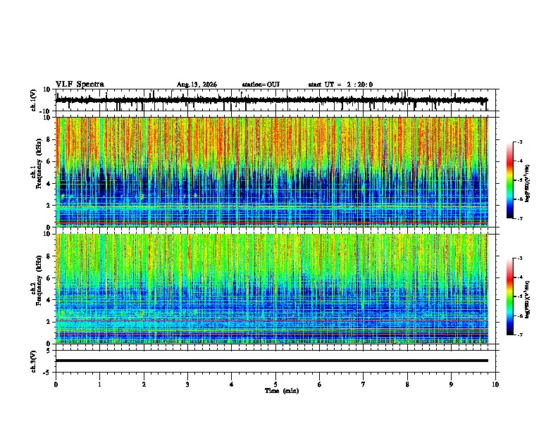Click the "Time (min)" axis title
This screenshot has width=558, height=431.
click(x=282, y=391)
